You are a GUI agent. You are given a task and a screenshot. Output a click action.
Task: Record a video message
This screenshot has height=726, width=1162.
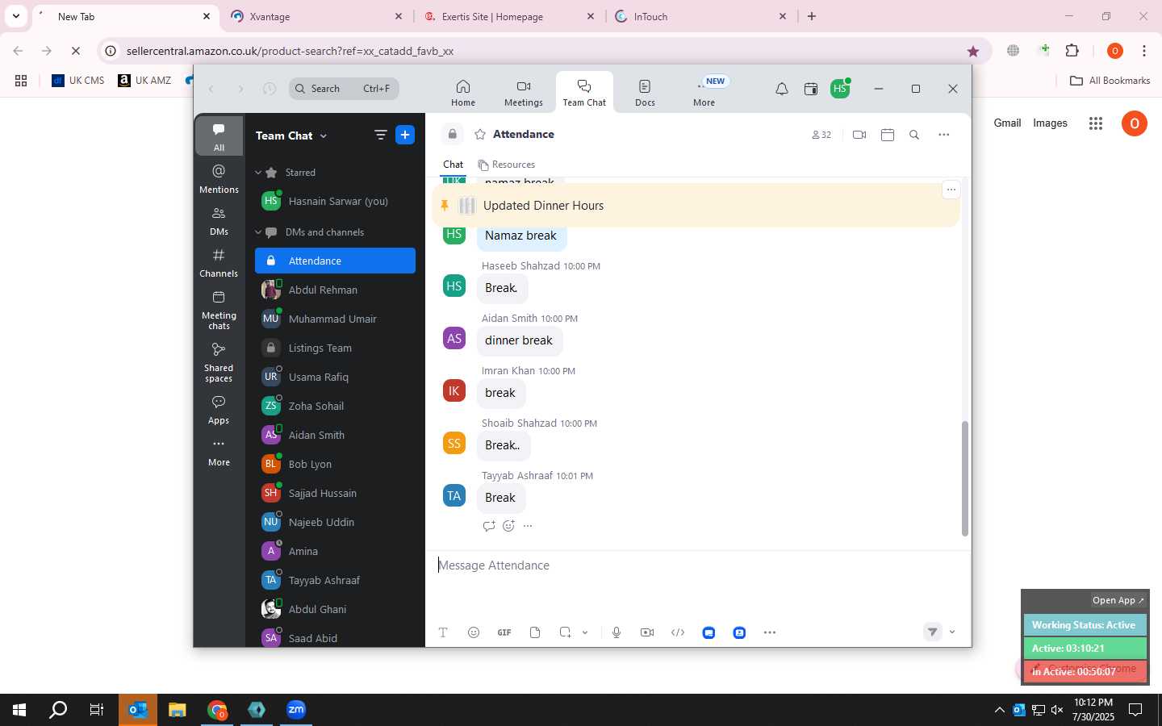647,632
